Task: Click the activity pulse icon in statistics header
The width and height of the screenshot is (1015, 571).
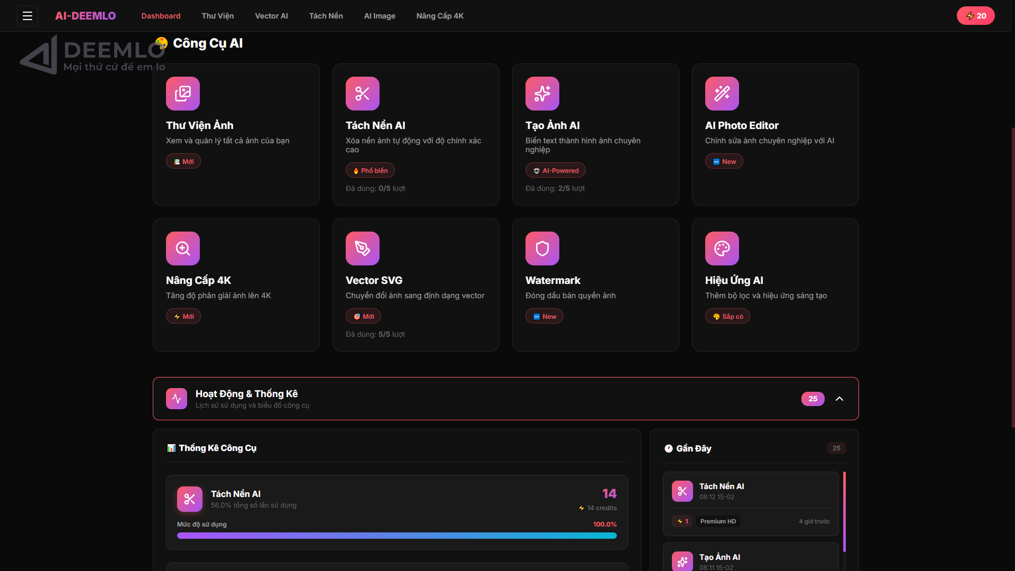Action: (x=177, y=399)
